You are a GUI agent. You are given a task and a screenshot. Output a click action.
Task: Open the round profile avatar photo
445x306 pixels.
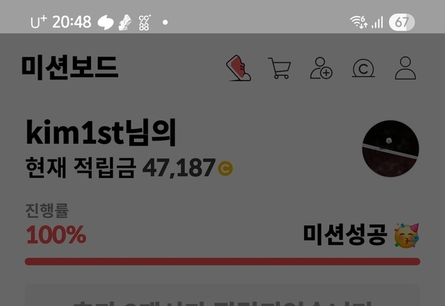coord(391,148)
